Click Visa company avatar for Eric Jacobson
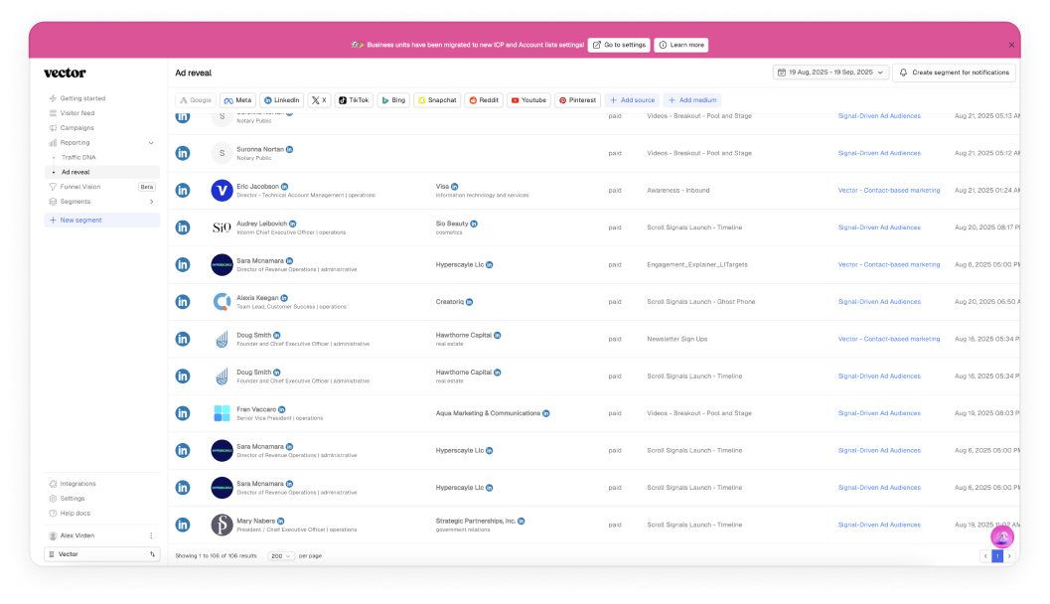Viewport: 1050px width, 604px height. [222, 190]
